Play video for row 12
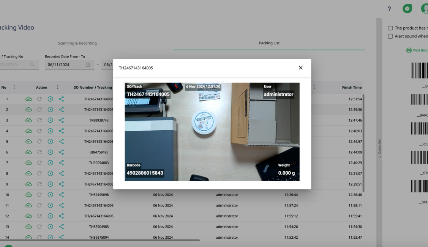This screenshot has height=247, width=428. coord(50,216)
